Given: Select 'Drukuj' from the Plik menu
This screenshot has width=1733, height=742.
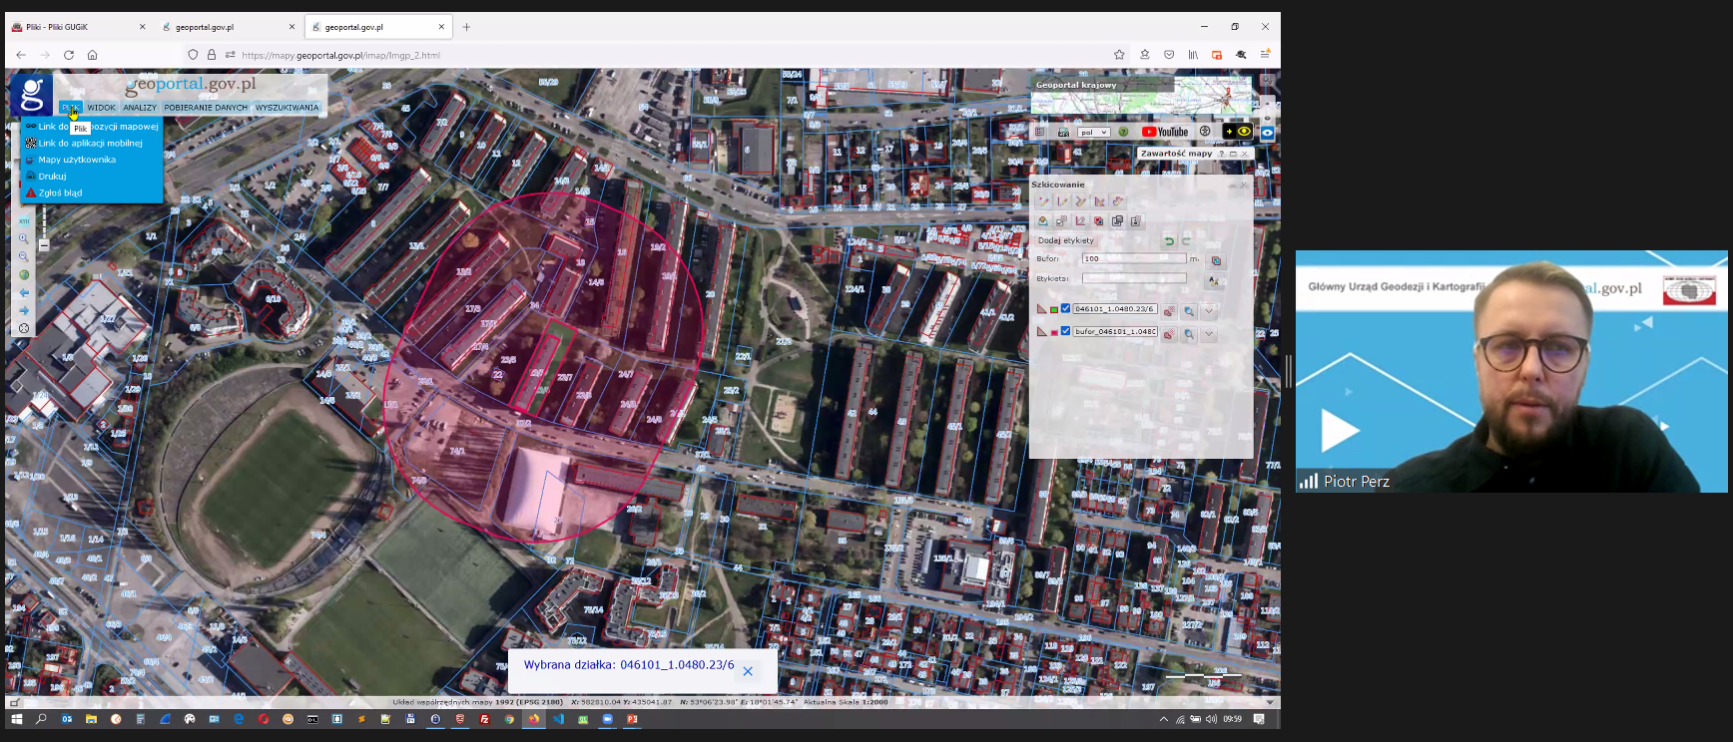Looking at the screenshot, I should coord(52,177).
